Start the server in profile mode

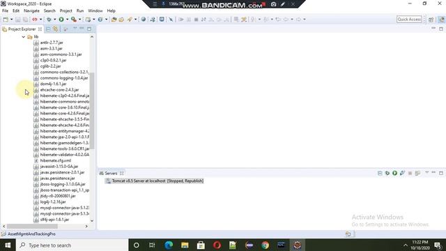pyautogui.click(x=402, y=173)
